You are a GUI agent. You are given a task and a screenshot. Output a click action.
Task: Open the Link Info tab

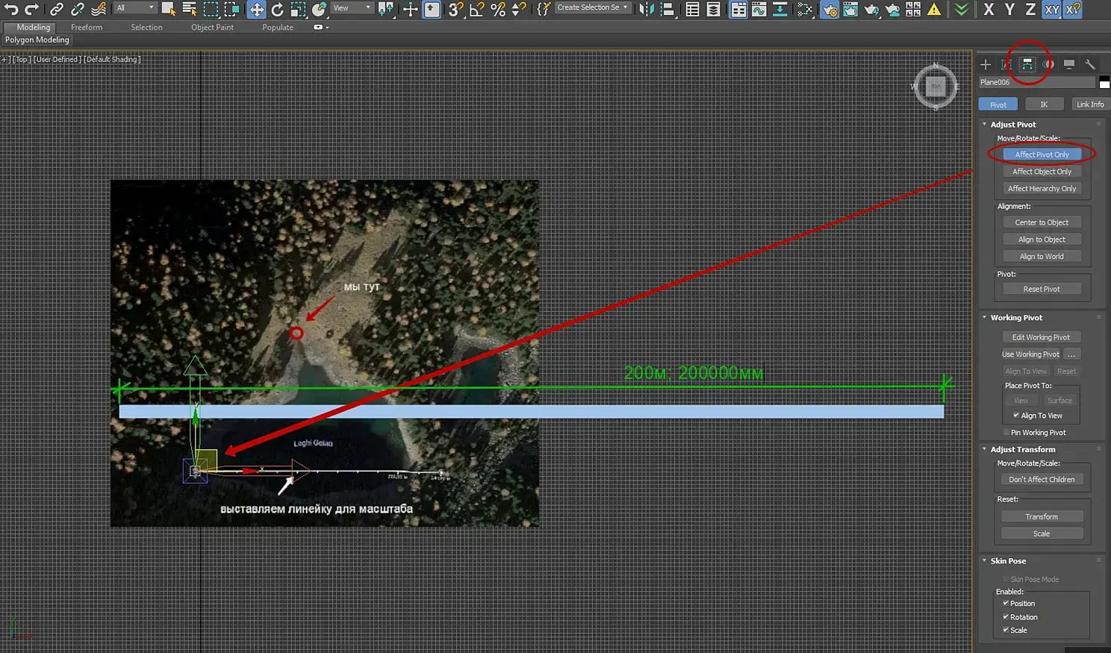coord(1089,104)
